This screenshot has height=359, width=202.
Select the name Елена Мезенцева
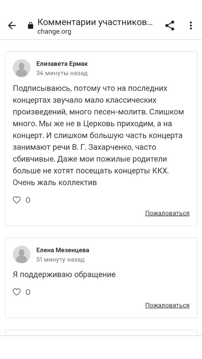63,250
